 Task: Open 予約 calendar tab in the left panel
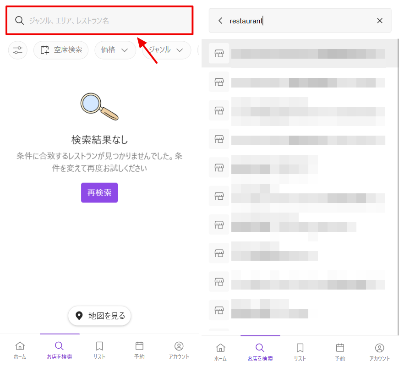pyautogui.click(x=139, y=351)
